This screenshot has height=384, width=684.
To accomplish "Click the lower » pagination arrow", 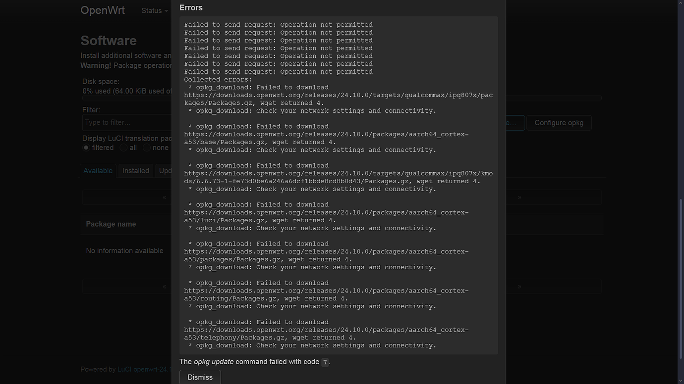I will [x=519, y=286].
